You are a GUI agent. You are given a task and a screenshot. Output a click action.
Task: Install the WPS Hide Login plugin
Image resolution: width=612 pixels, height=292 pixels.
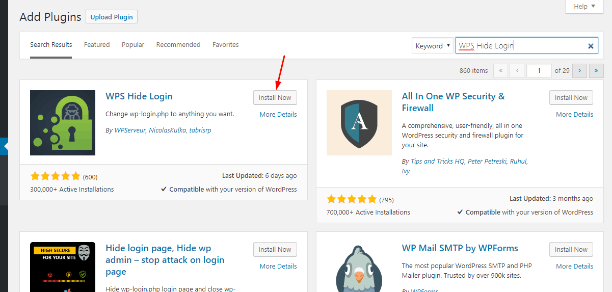275,97
